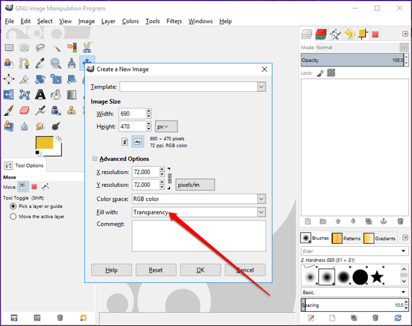Image resolution: width=412 pixels, height=326 pixels.
Task: Open the Filters menu
Action: (x=174, y=21)
